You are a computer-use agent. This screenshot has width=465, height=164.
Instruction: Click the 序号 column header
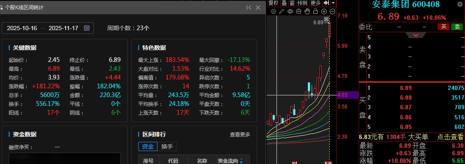[148, 161]
